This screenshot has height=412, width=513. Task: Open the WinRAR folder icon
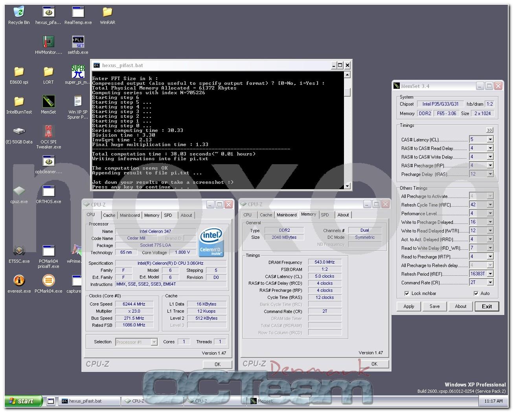coord(107,16)
